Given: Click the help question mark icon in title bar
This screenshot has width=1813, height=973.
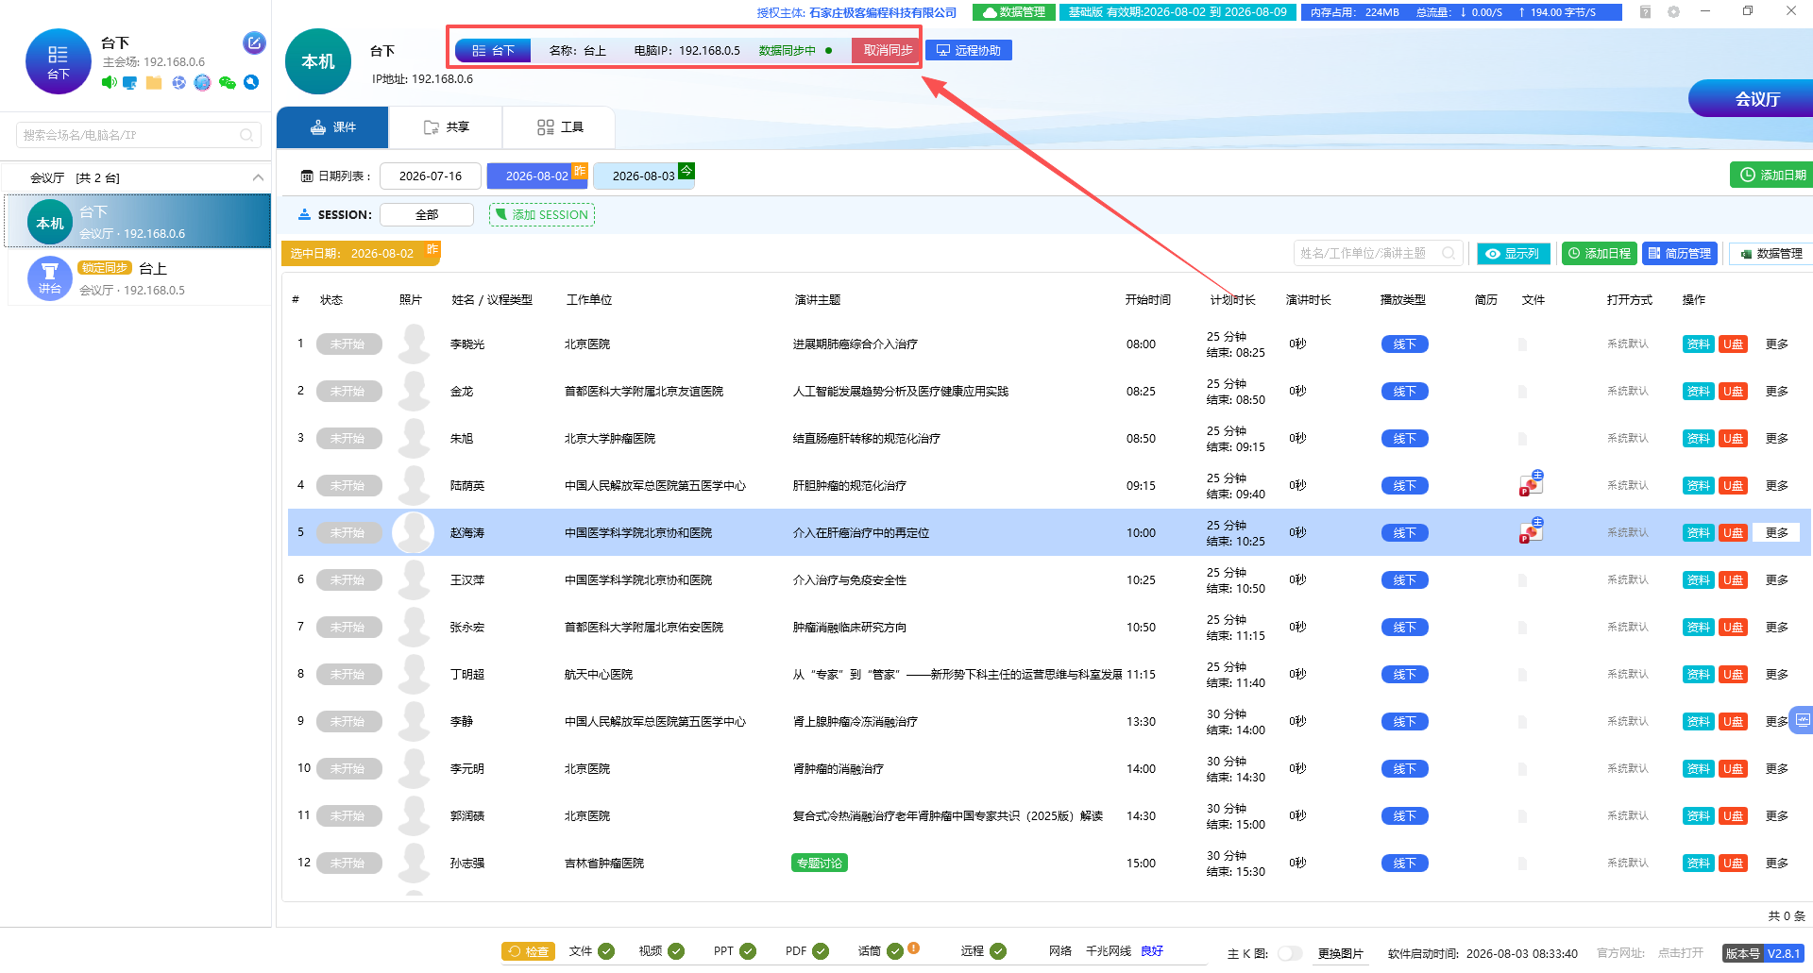Looking at the screenshot, I should click(x=1645, y=12).
